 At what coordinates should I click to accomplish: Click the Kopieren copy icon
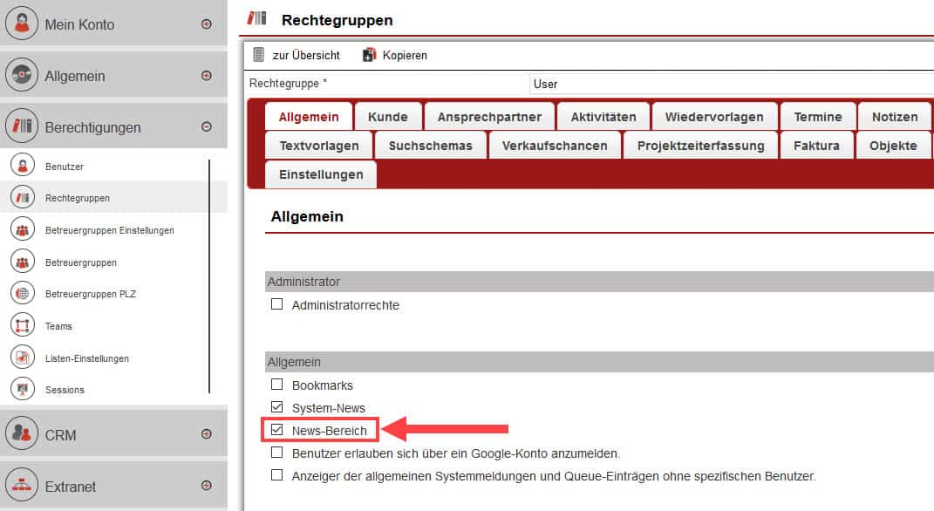click(x=369, y=55)
